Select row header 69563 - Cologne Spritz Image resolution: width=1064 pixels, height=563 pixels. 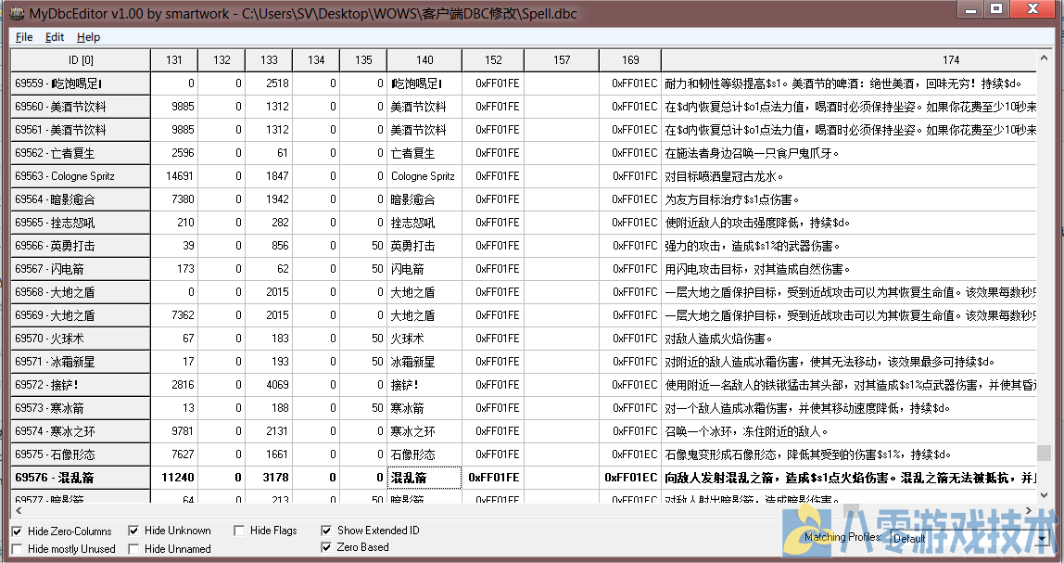click(x=80, y=176)
